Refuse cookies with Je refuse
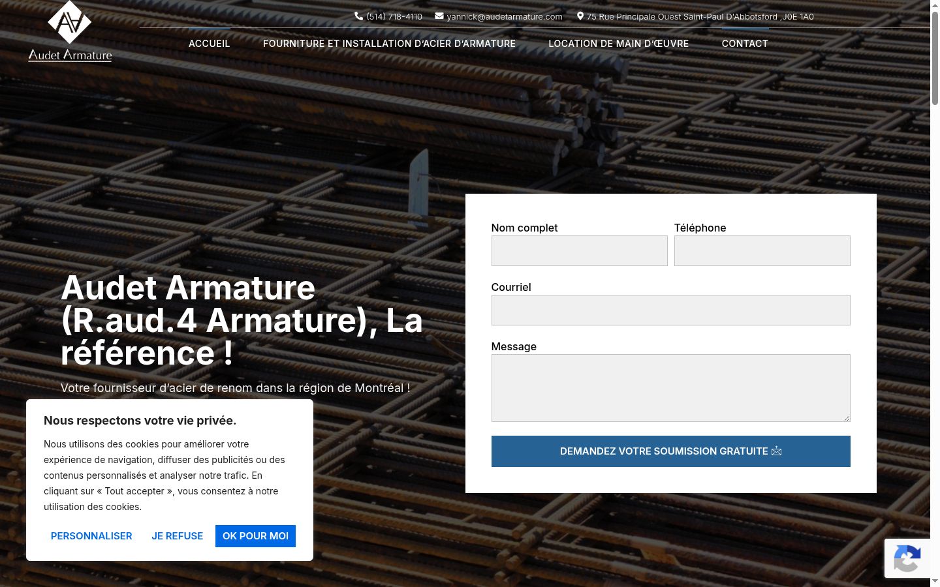This screenshot has height=587, width=940. tap(178, 536)
